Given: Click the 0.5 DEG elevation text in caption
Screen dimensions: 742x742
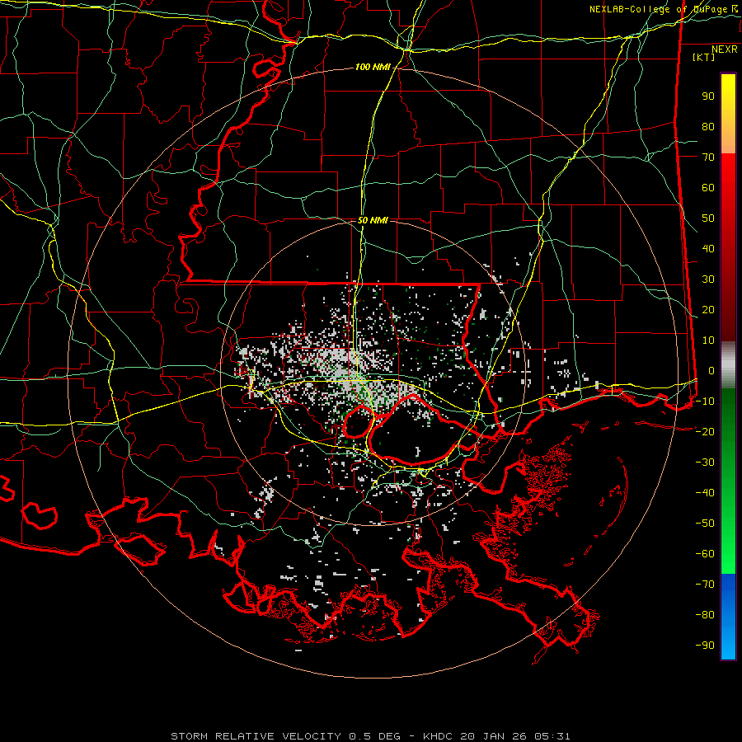Looking at the screenshot, I should 374,736.
